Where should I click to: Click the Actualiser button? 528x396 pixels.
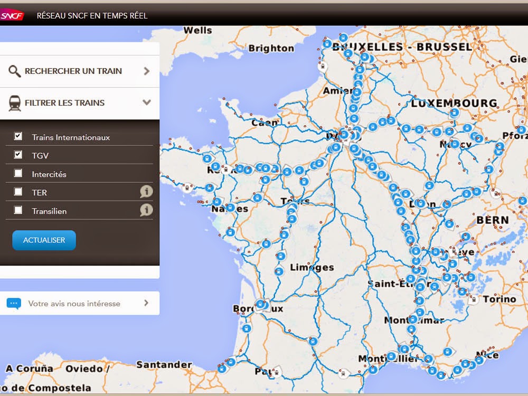pyautogui.click(x=44, y=240)
